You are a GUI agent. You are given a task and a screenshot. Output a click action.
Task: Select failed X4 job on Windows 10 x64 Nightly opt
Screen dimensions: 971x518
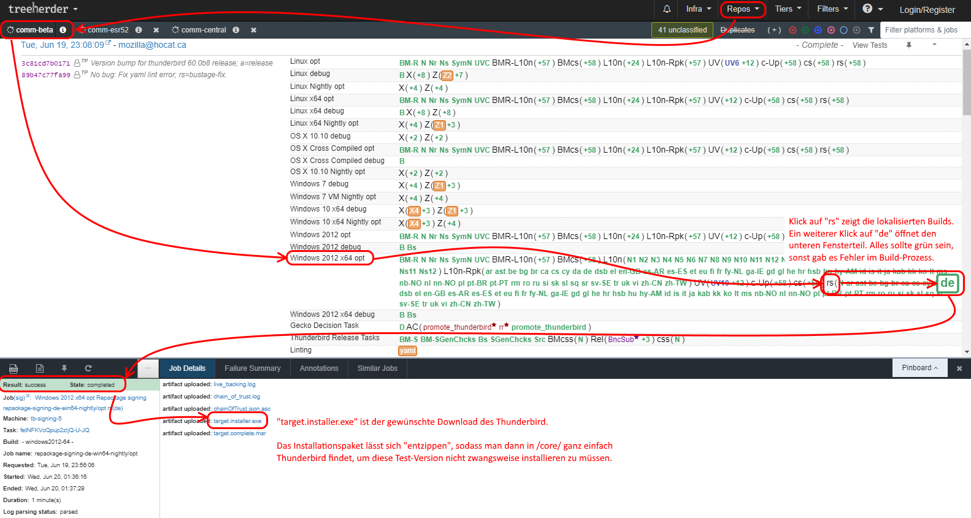coord(414,224)
